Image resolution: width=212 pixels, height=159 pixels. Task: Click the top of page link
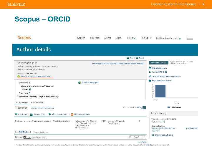143,142
